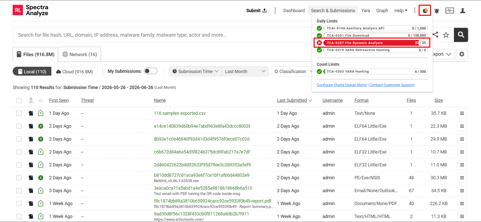Image resolution: width=481 pixels, height=222 pixels.
Task: Open the quota usage pie chart icon
Action: coord(425,11)
